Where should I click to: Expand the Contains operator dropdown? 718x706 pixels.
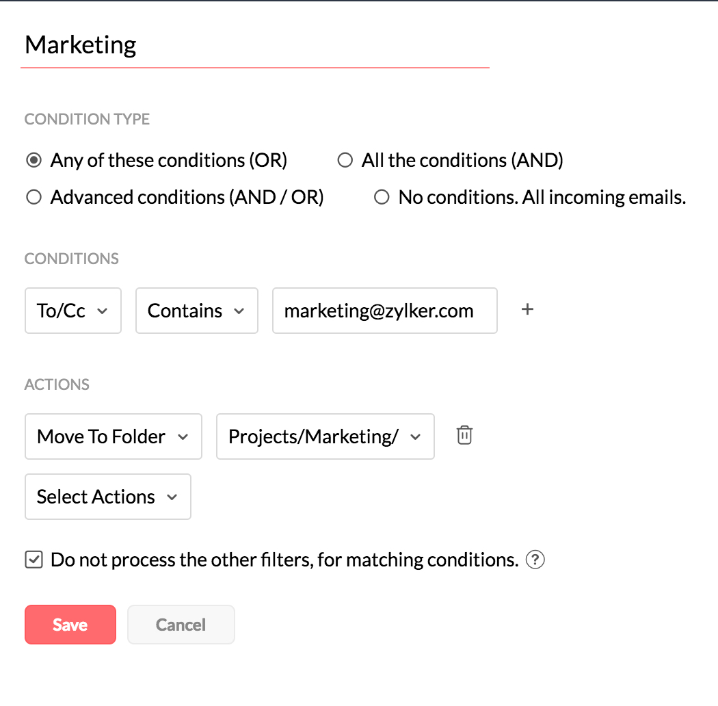pos(196,311)
